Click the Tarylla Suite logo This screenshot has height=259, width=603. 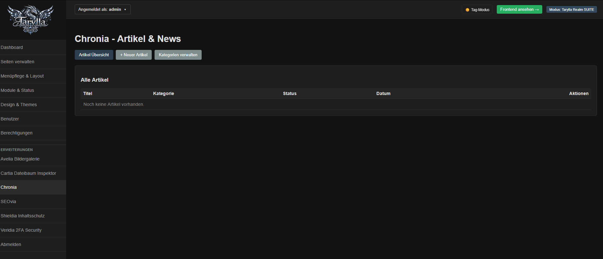pos(31,19)
